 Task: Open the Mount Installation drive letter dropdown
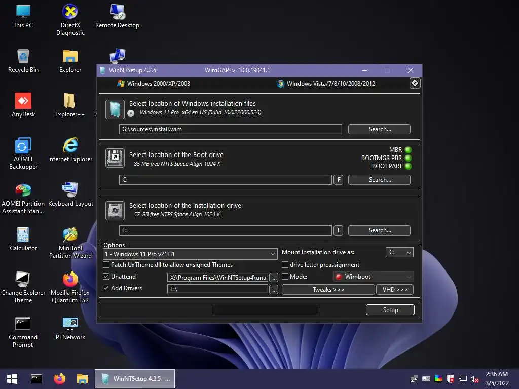399,252
